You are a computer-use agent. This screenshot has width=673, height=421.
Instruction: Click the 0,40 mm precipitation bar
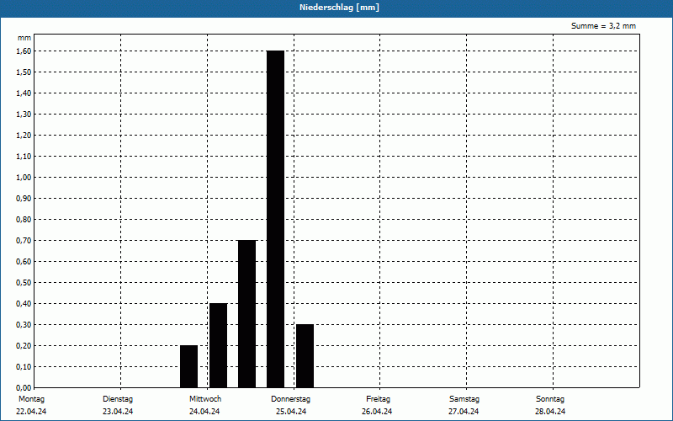point(218,345)
